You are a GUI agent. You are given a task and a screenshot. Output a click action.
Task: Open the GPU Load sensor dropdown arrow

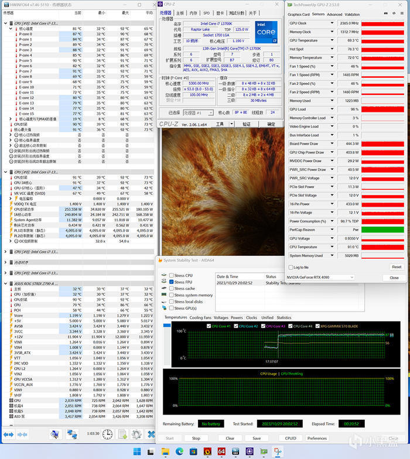[332, 109]
